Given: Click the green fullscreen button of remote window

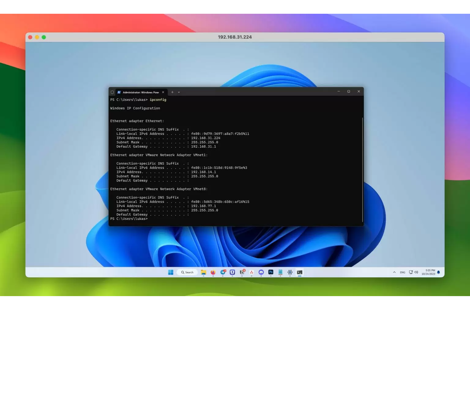Looking at the screenshot, I should (44, 37).
